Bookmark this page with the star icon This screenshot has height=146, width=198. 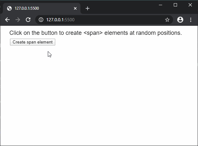(x=167, y=20)
